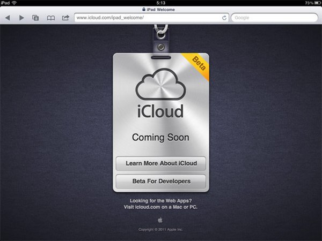Click Visit icloud.com on a Mac or PC
The image size is (322, 241).
pos(160,207)
